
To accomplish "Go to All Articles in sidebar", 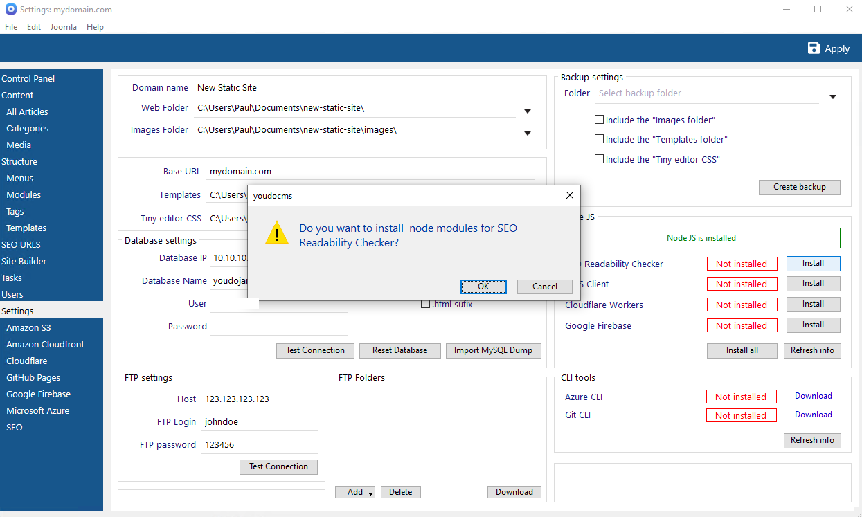I will pos(27,111).
